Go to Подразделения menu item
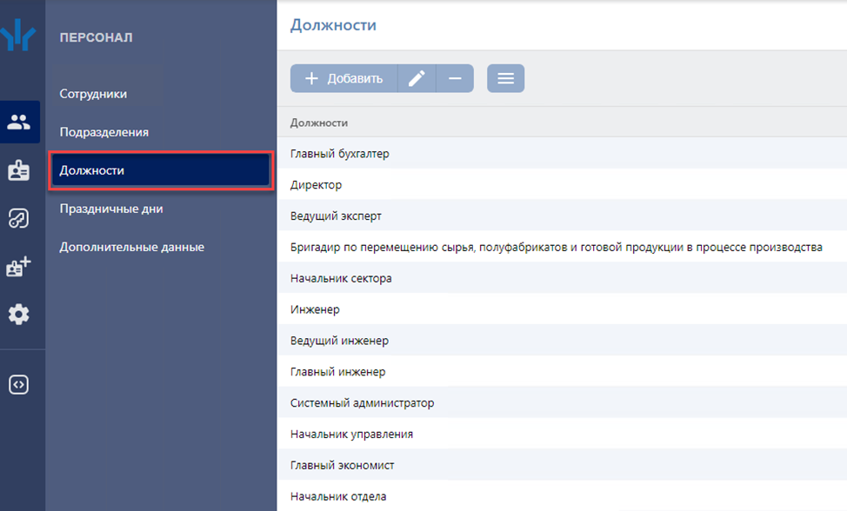The width and height of the screenshot is (847, 511). coord(103,132)
